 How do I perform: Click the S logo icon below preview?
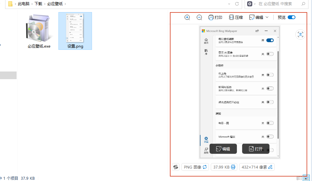tap(175, 167)
